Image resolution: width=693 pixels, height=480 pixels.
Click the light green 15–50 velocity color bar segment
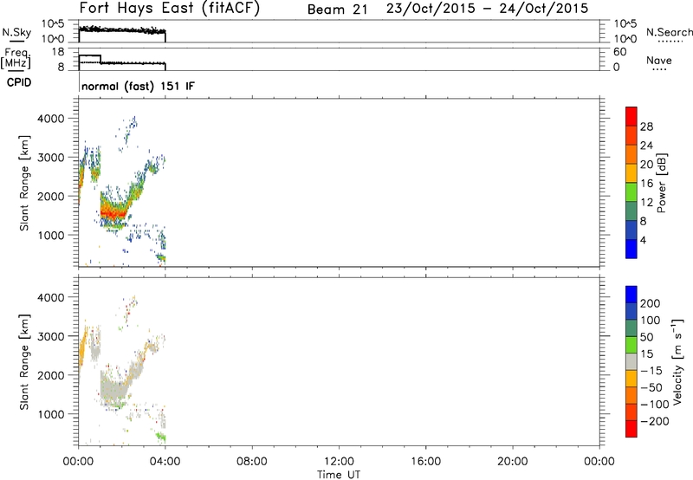point(631,345)
